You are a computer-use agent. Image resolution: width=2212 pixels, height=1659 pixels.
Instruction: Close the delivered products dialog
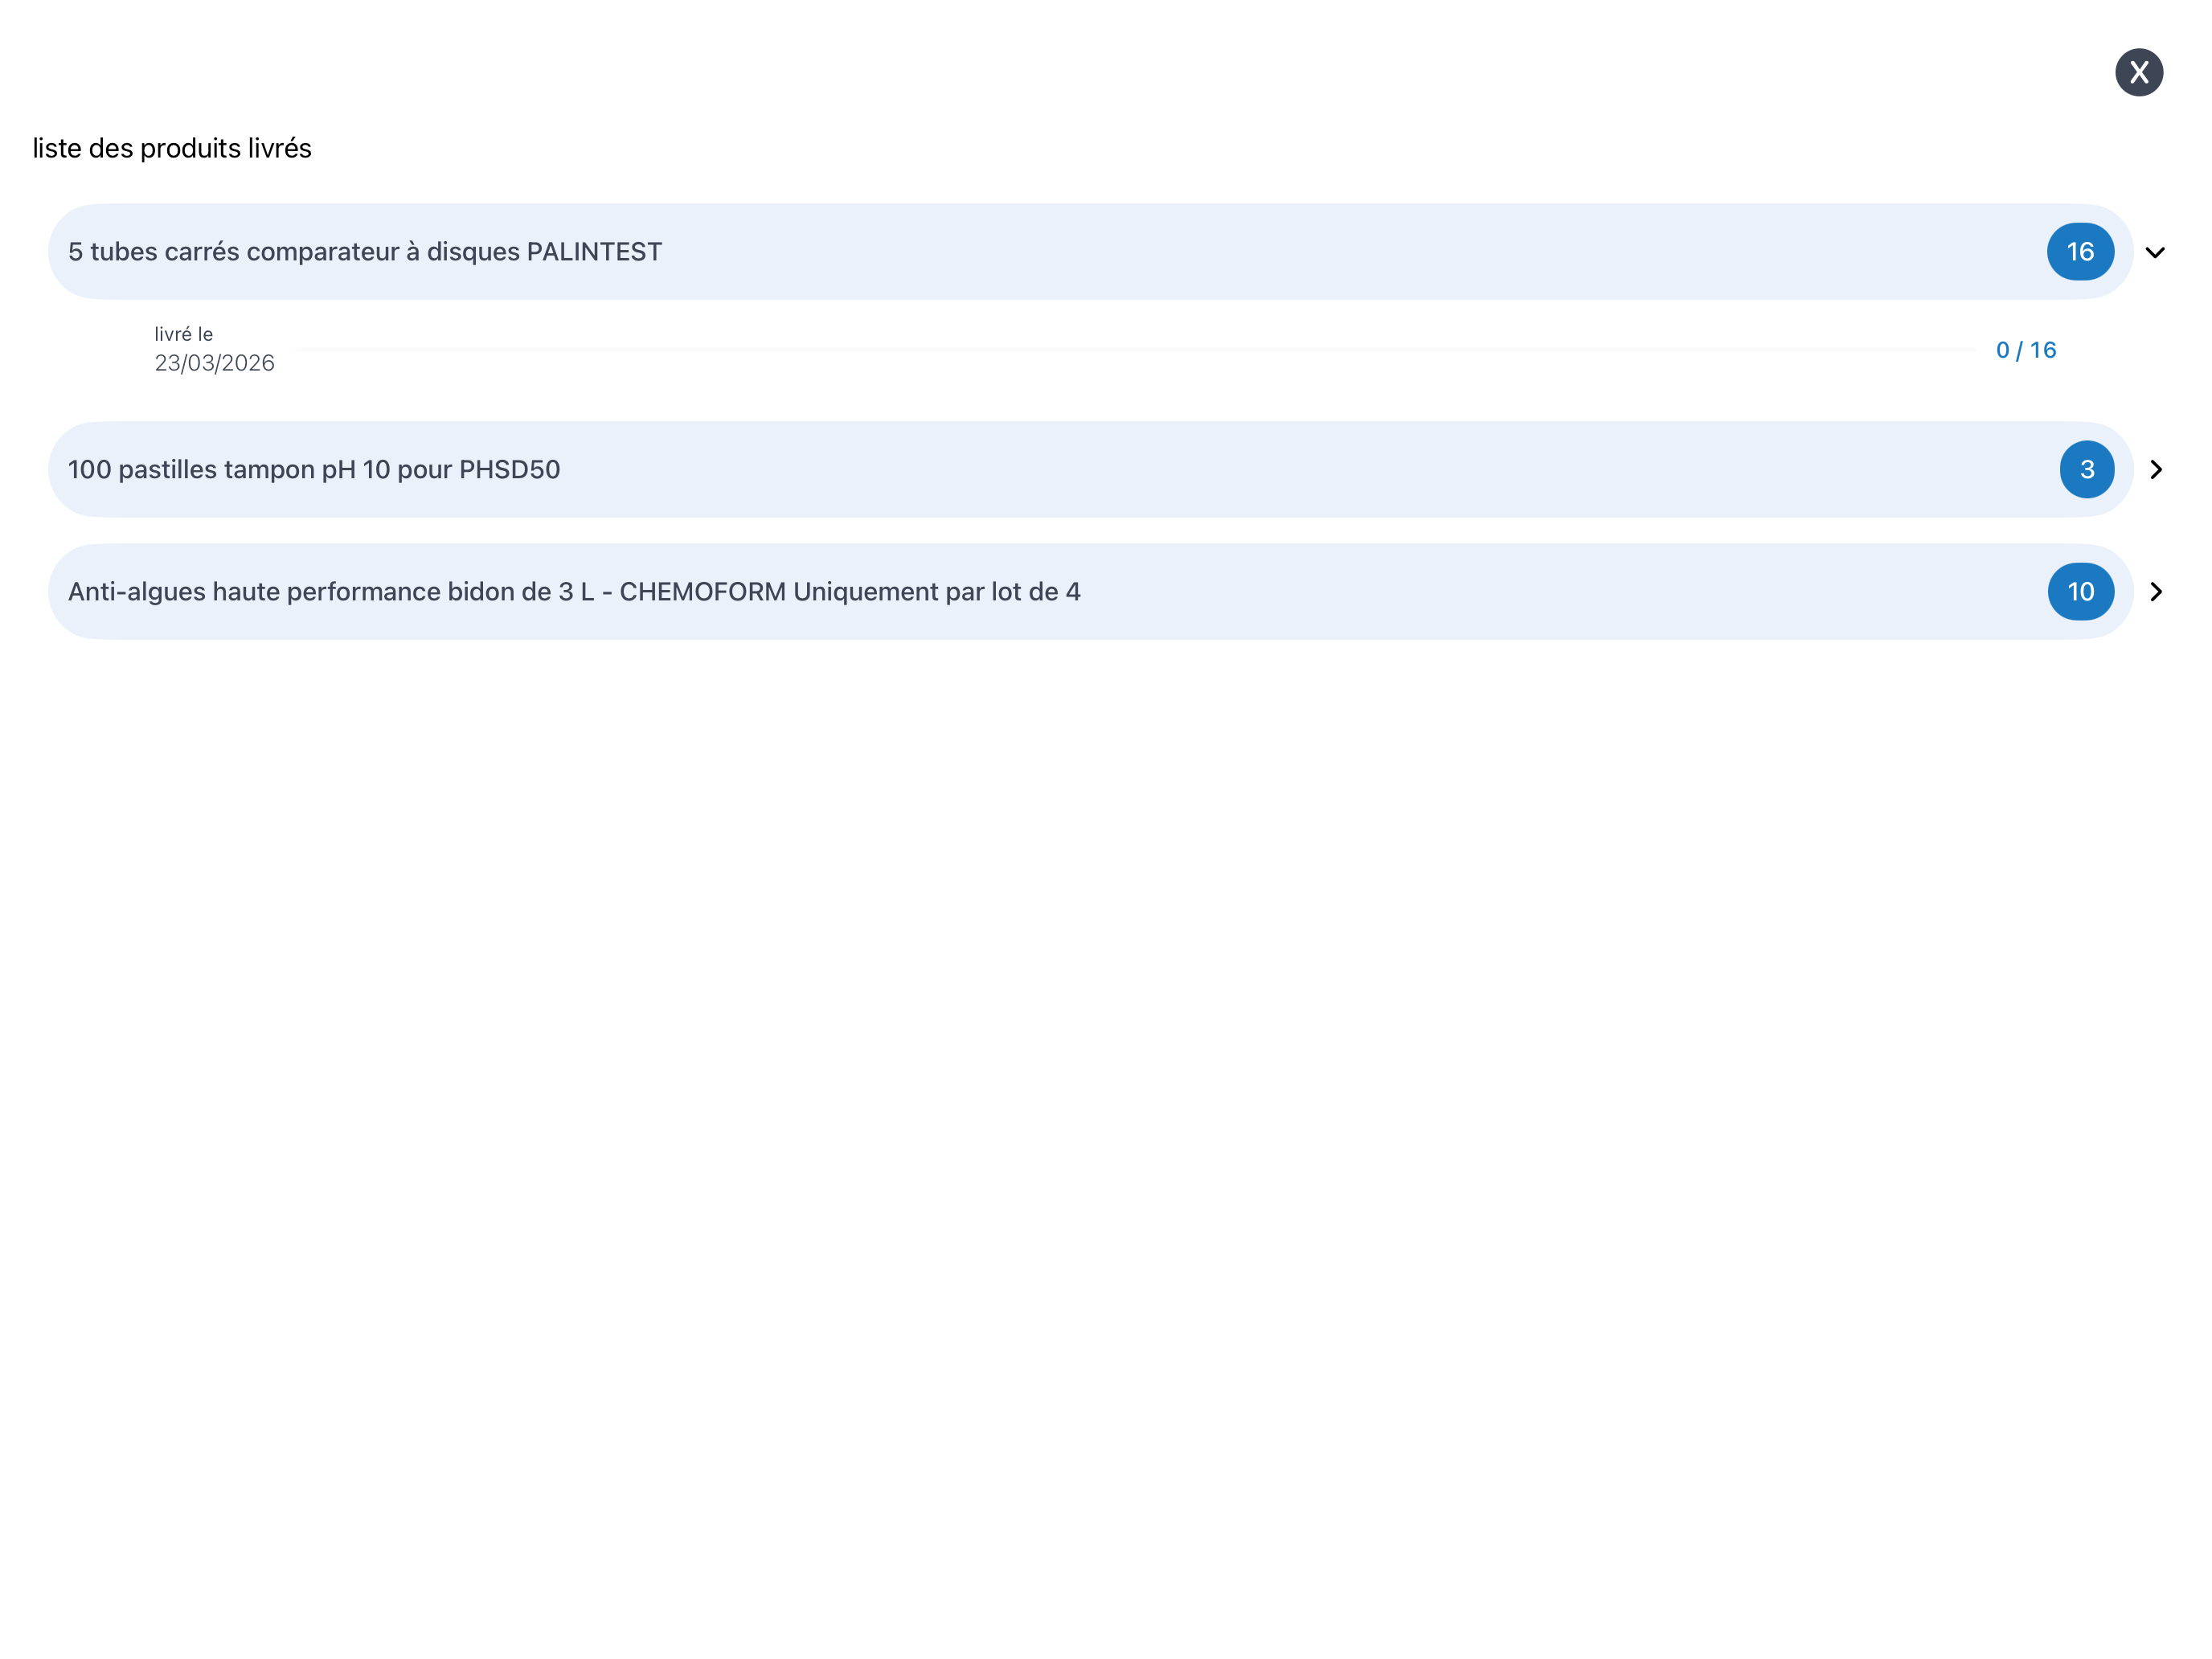(x=2138, y=72)
